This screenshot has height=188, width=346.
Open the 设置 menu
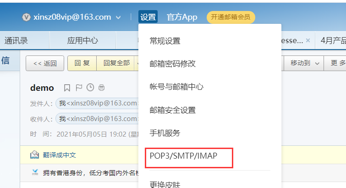pyautogui.click(x=148, y=17)
